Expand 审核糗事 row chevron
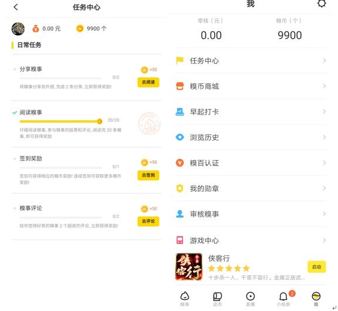This screenshot has width=338, height=311. point(324,214)
